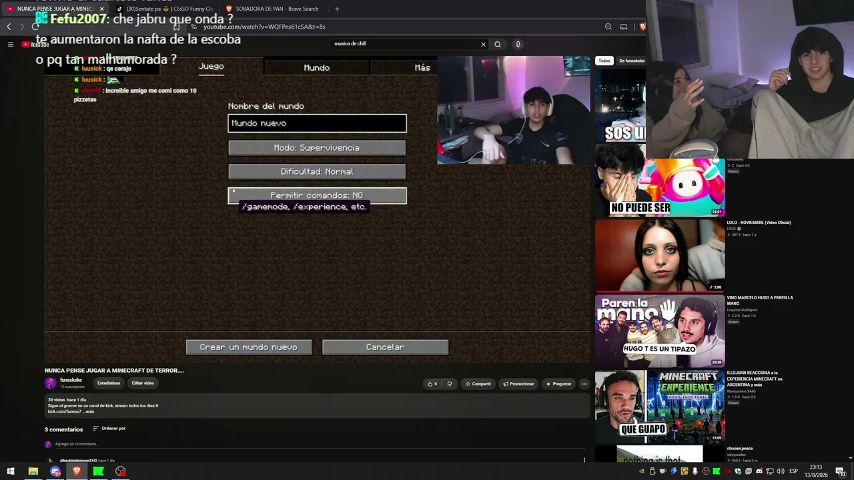Dislike the video with thumbs down

450,384
